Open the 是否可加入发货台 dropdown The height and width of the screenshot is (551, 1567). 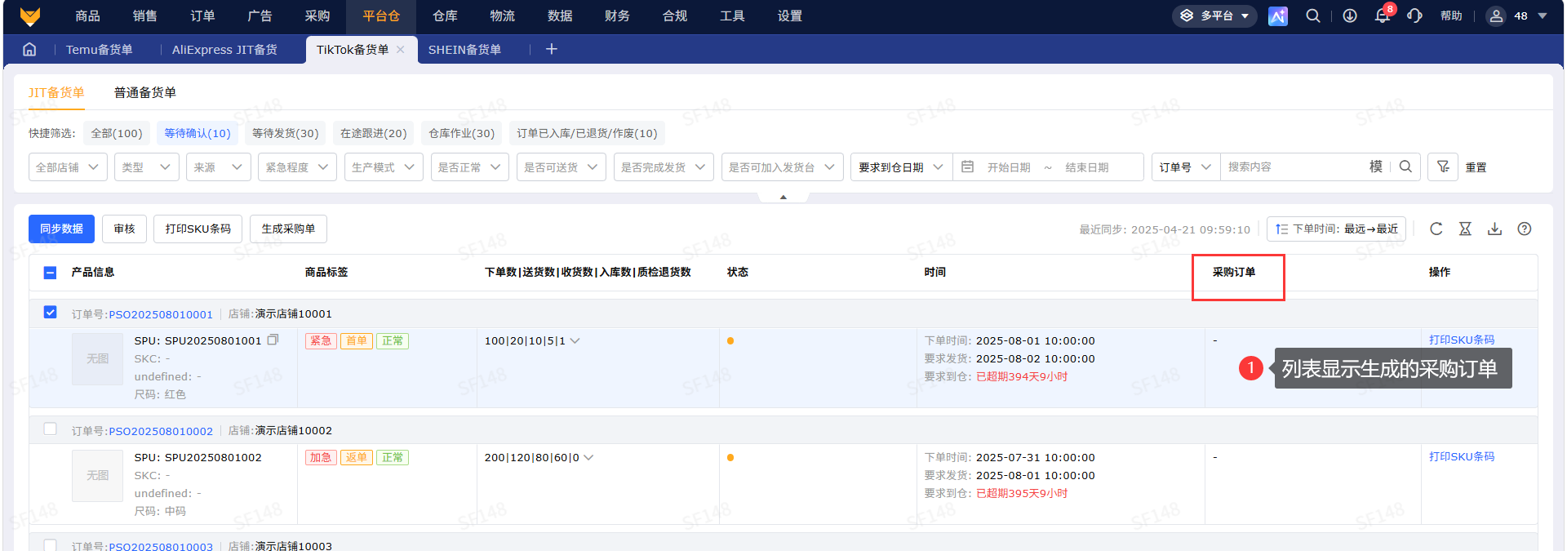[x=782, y=167]
